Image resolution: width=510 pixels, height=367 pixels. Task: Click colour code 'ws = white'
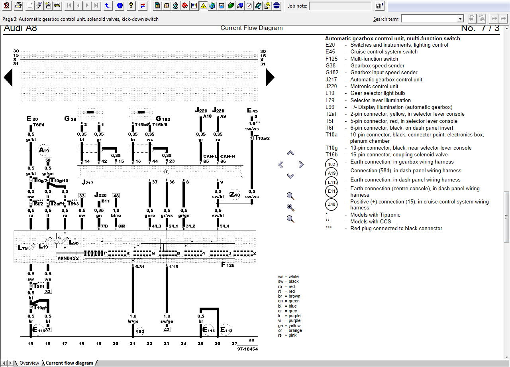(x=288, y=276)
